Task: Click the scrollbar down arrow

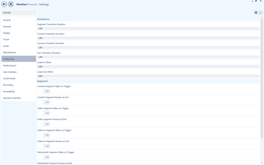Action: [x=262, y=163]
